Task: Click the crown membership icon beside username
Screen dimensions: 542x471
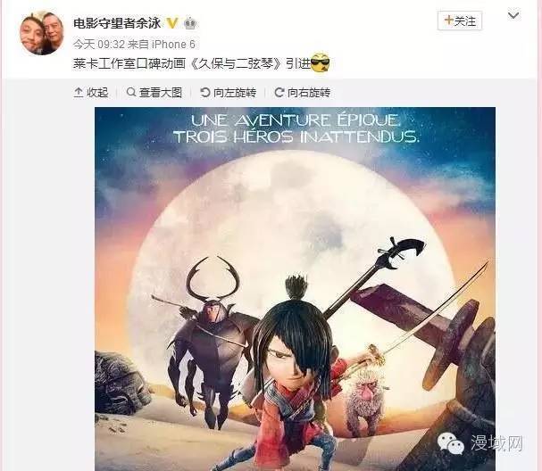Action: coord(190,23)
